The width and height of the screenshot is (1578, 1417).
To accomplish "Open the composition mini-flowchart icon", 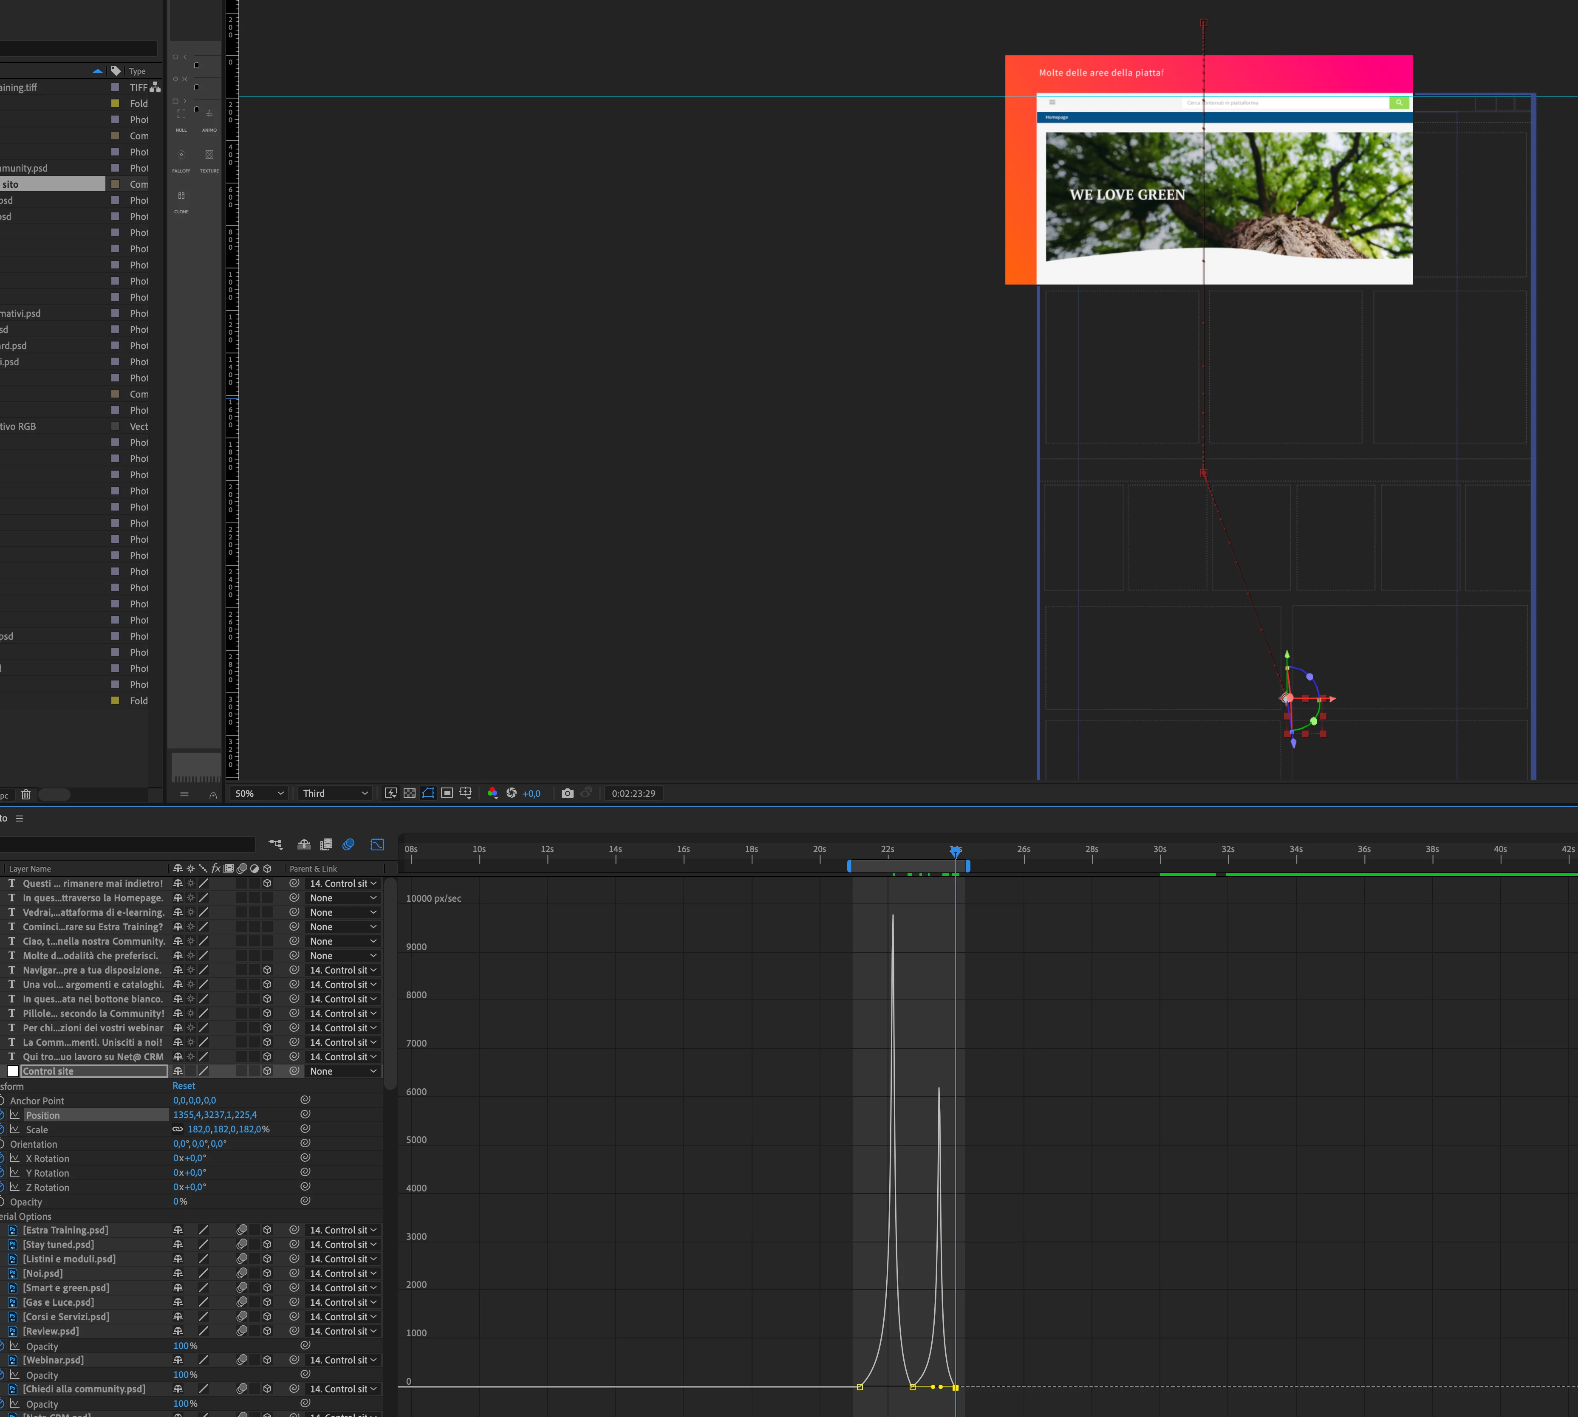I will pos(275,845).
